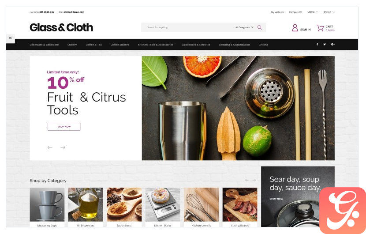This screenshot has height=234, width=366.
Task: Visit the Google Plus social icon
Action: (x=333, y=45)
